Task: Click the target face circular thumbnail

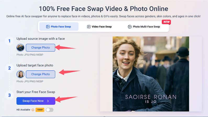Action: (20, 74)
